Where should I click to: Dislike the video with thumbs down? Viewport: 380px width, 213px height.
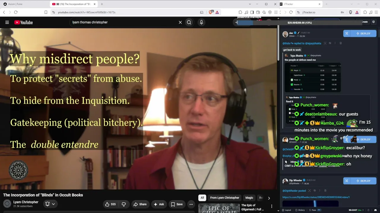123,204
